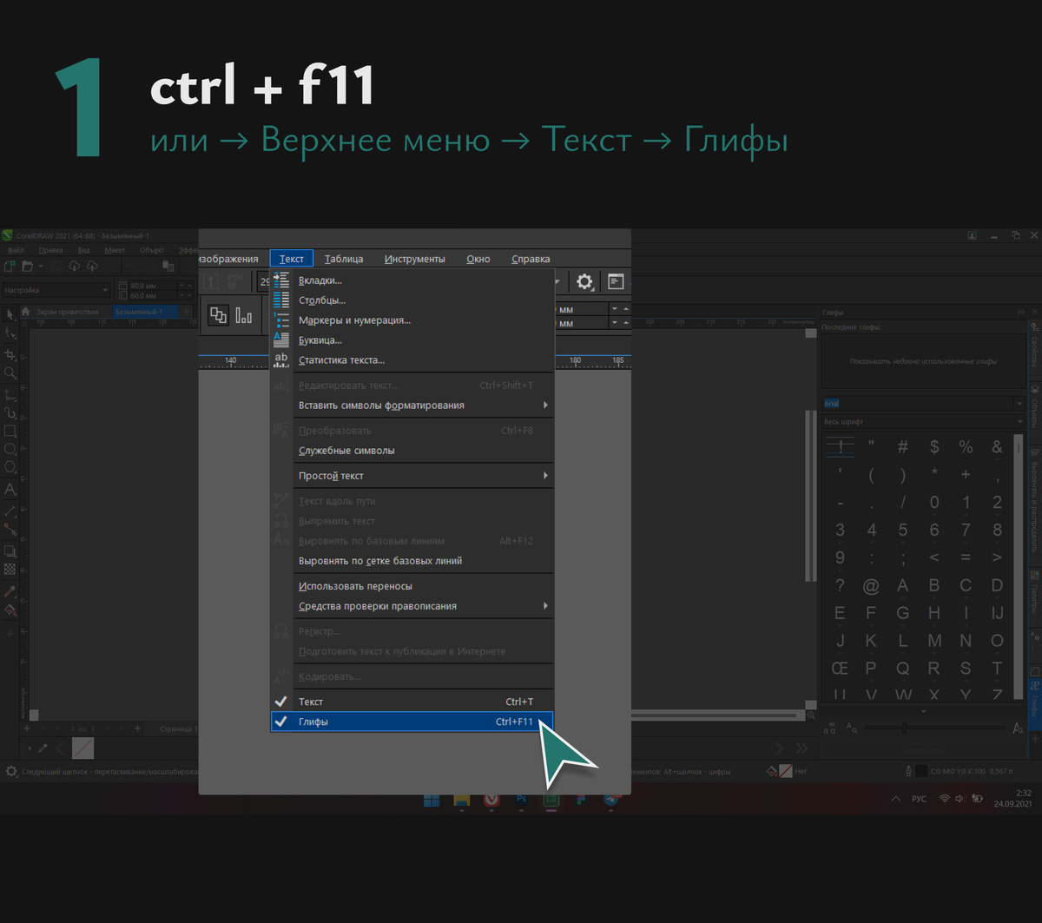Select the Text 'A' tool in toolbox
Image resolution: width=1042 pixels, height=923 pixels.
10,489
